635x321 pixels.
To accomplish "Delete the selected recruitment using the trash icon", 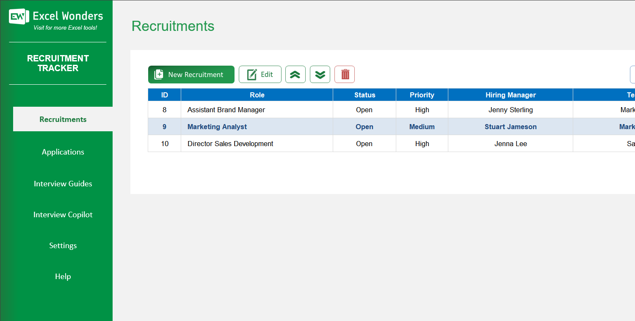I will 344,74.
